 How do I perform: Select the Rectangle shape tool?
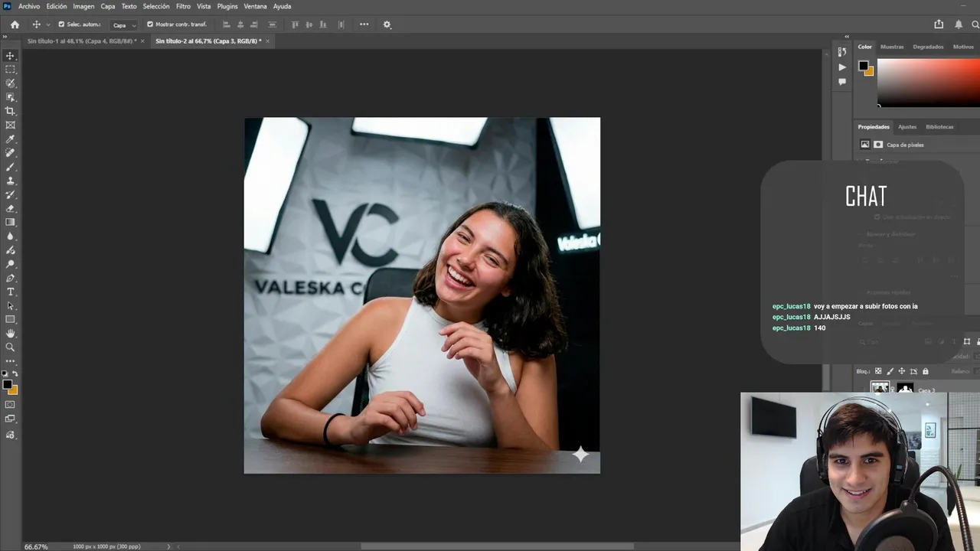tap(10, 319)
